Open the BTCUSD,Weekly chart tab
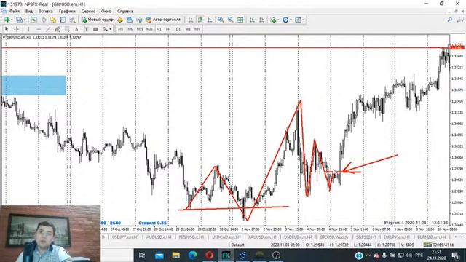This screenshot has width=466, height=262. pyautogui.click(x=334, y=237)
